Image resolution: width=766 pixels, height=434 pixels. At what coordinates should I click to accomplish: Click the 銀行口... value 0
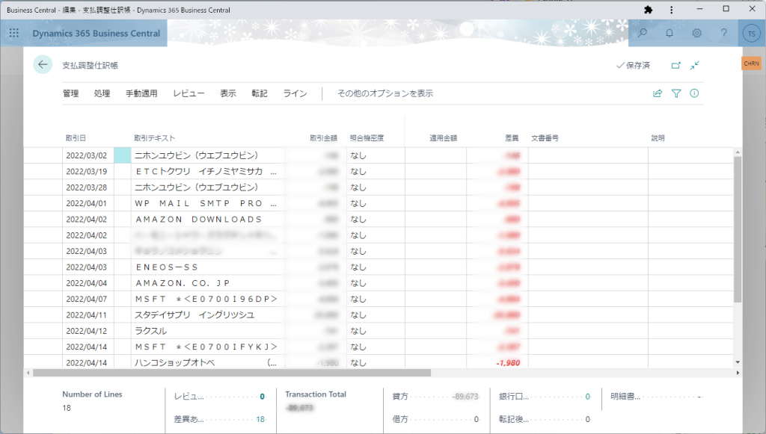click(588, 397)
